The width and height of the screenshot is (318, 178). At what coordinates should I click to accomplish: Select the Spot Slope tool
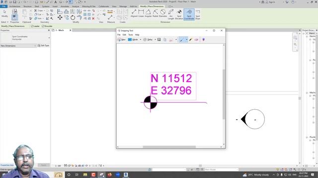(x=198, y=14)
